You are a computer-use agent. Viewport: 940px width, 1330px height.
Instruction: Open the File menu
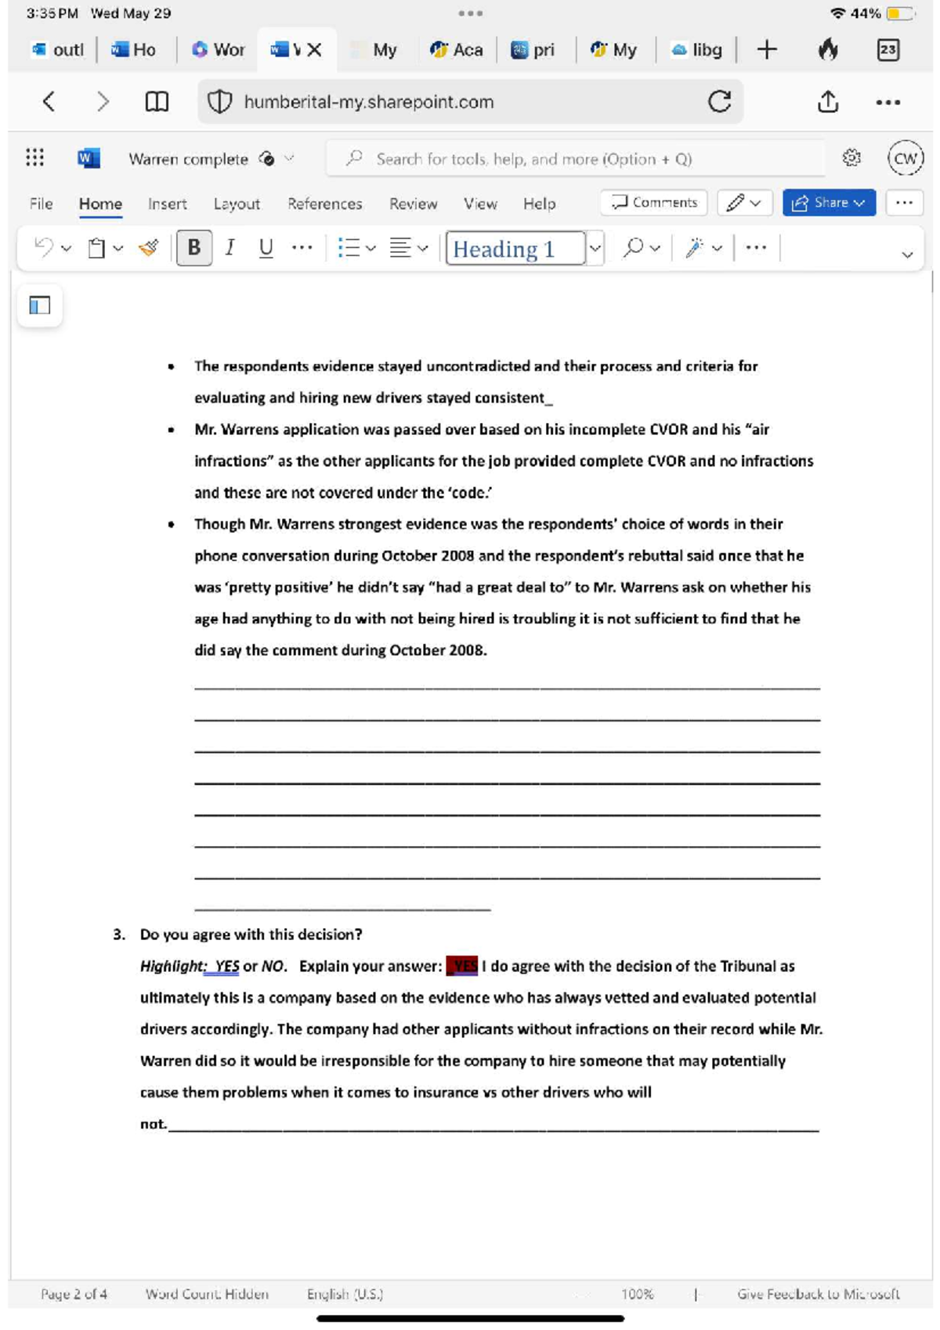pyautogui.click(x=41, y=204)
